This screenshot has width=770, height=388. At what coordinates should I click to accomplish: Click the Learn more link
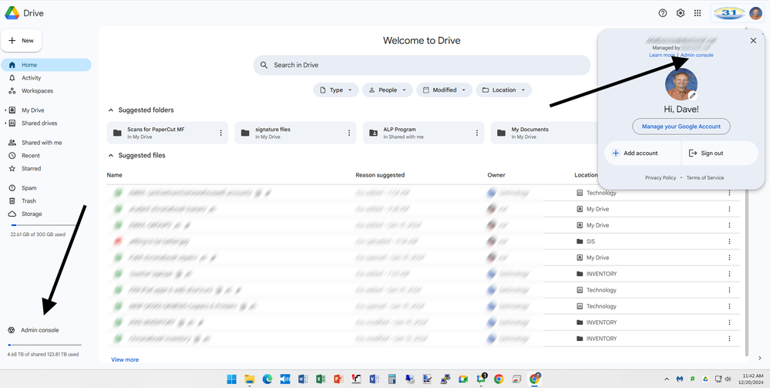[662, 55]
